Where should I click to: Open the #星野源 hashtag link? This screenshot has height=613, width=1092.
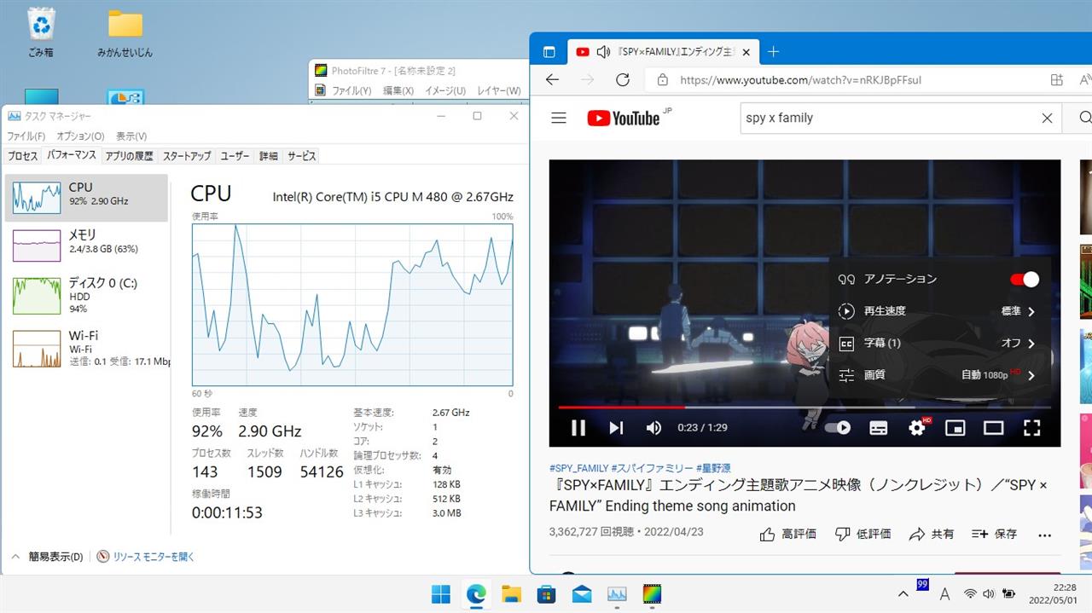(x=713, y=468)
